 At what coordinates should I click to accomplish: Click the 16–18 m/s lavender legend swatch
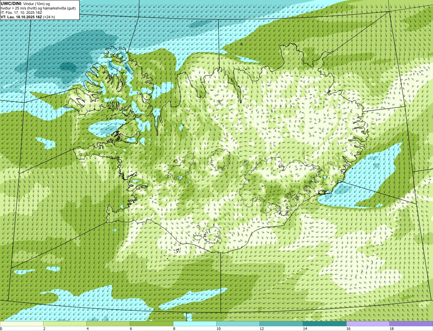tap(368, 324)
